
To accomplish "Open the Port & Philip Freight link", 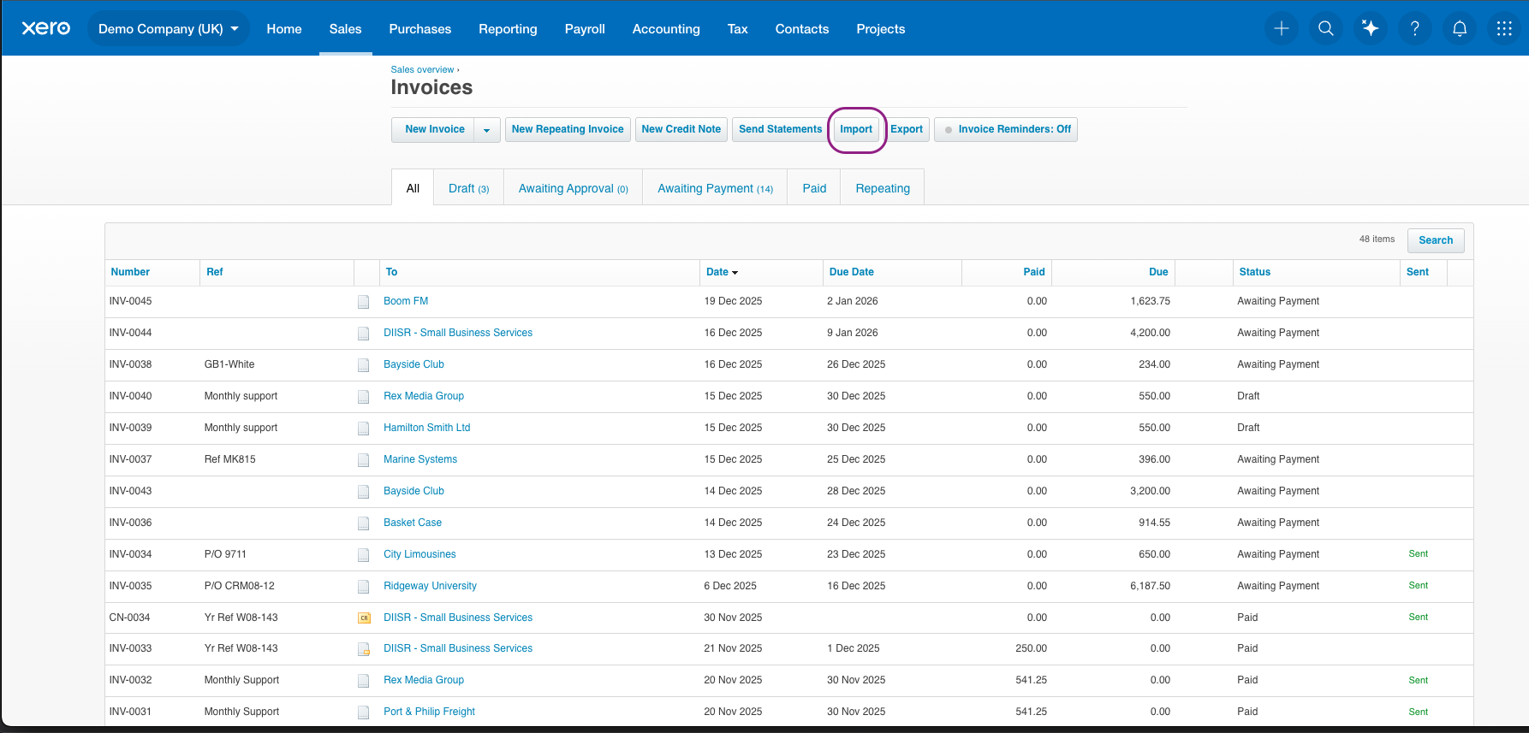I will tap(429, 712).
